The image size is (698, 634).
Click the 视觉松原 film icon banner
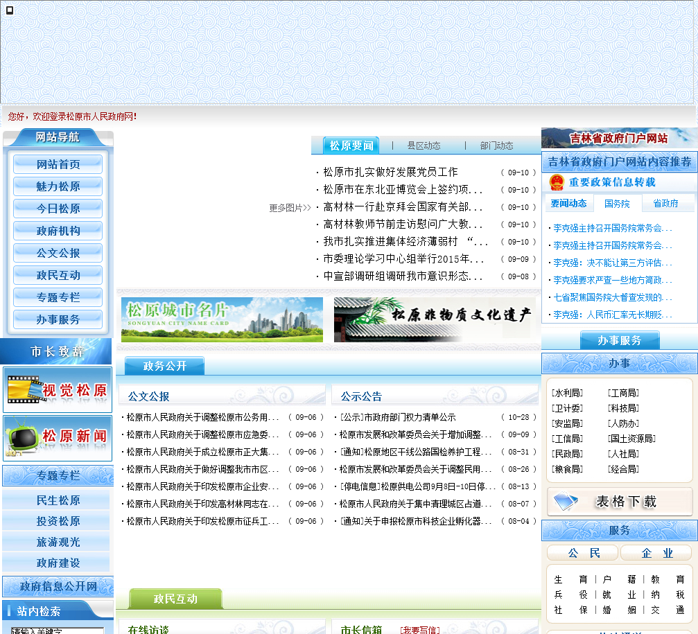click(57, 390)
